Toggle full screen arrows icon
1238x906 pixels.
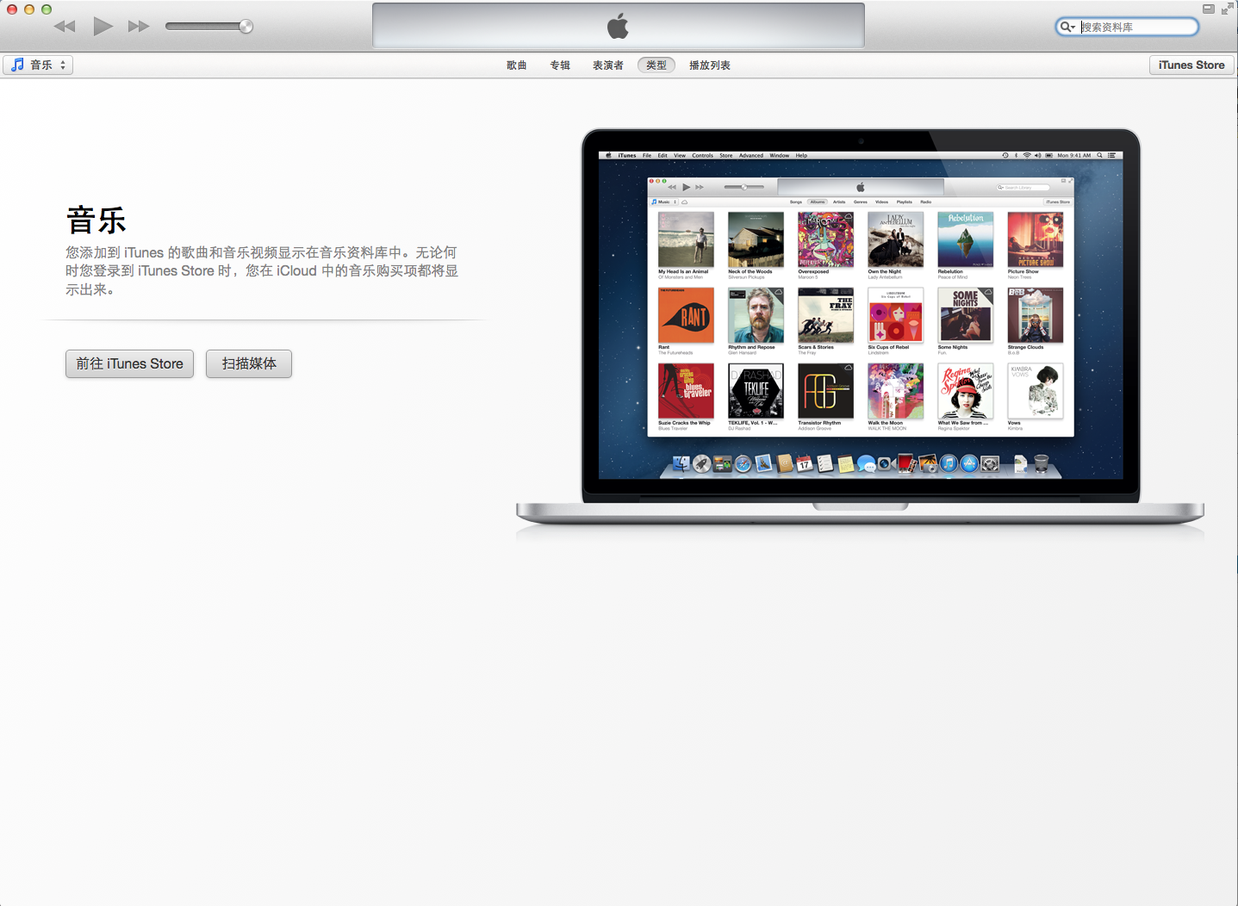point(1227,9)
